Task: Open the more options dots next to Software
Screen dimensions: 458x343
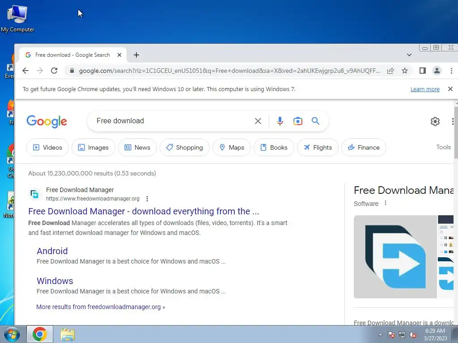Action: 386,203
